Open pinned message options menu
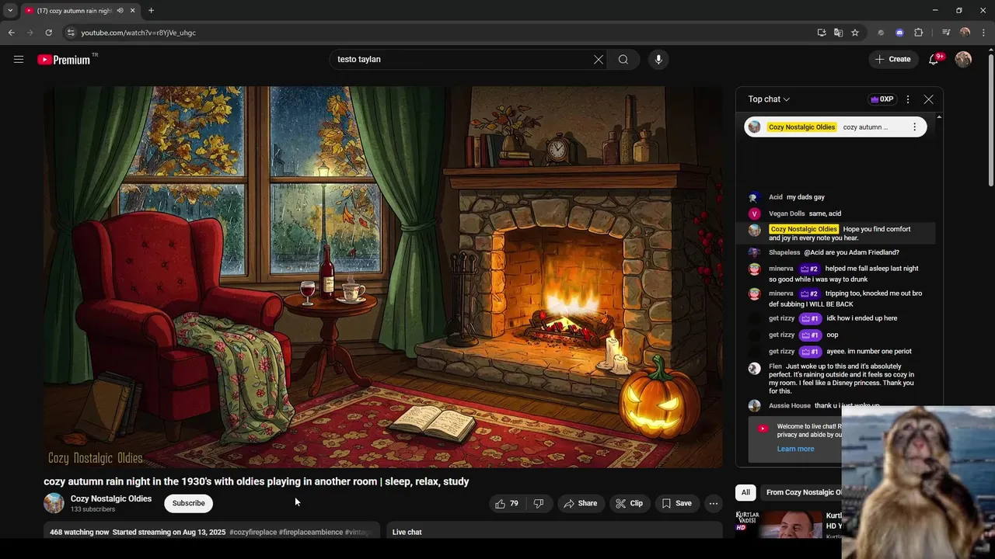The height and width of the screenshot is (559, 995). 914,127
